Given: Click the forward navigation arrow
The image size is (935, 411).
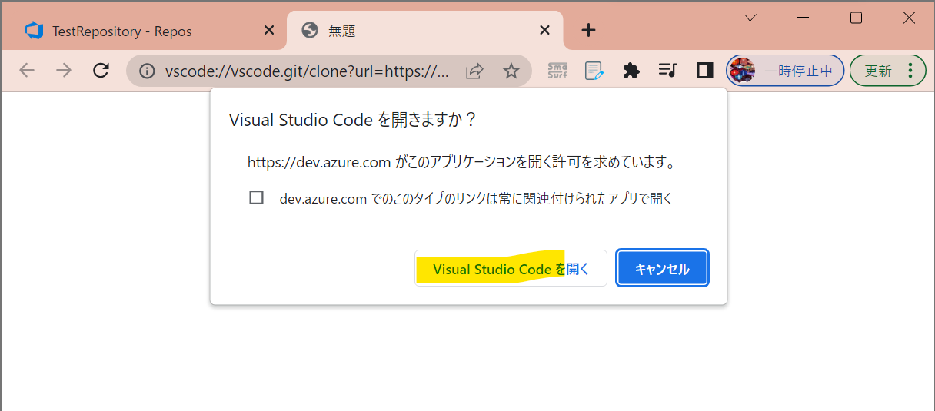Looking at the screenshot, I should pos(64,71).
